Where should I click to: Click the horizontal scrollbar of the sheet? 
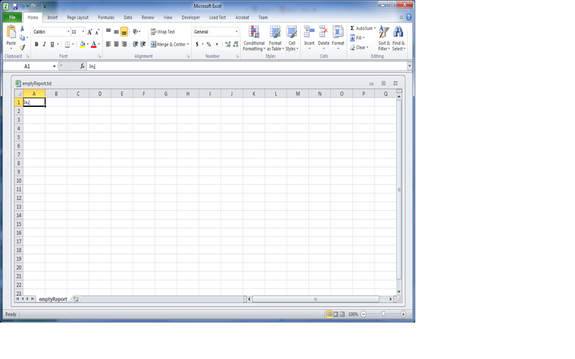(315, 299)
